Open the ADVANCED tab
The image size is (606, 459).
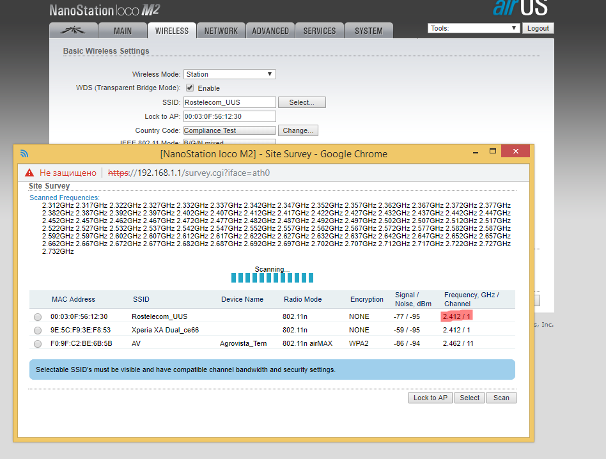[x=270, y=31]
